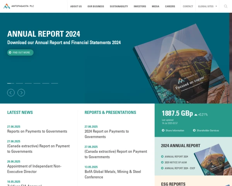Image resolution: width=232 pixels, height=186 pixels.
Task: Open the site search magnifier icon
Action: 225,6
